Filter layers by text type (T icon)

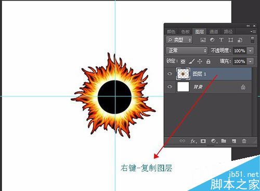pyautogui.click(x=221, y=40)
